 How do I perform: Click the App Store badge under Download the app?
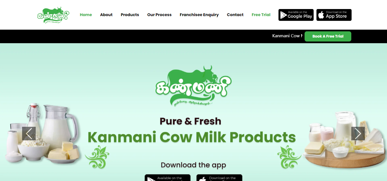coord(219,178)
